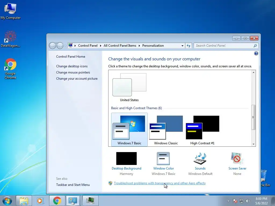Click theme list scroll down arrow
This screenshot has width=275, height=206.
(x=254, y=144)
